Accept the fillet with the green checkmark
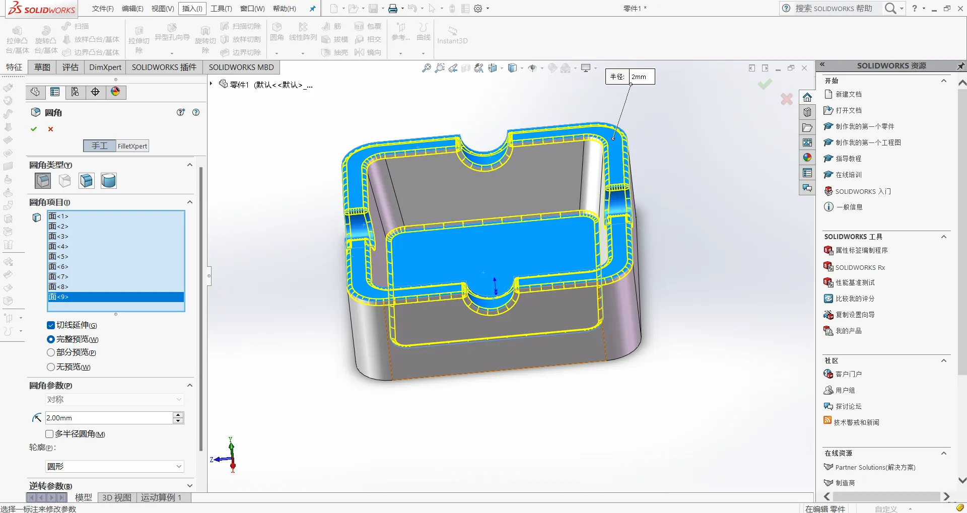Image resolution: width=967 pixels, height=513 pixels. pos(34,129)
